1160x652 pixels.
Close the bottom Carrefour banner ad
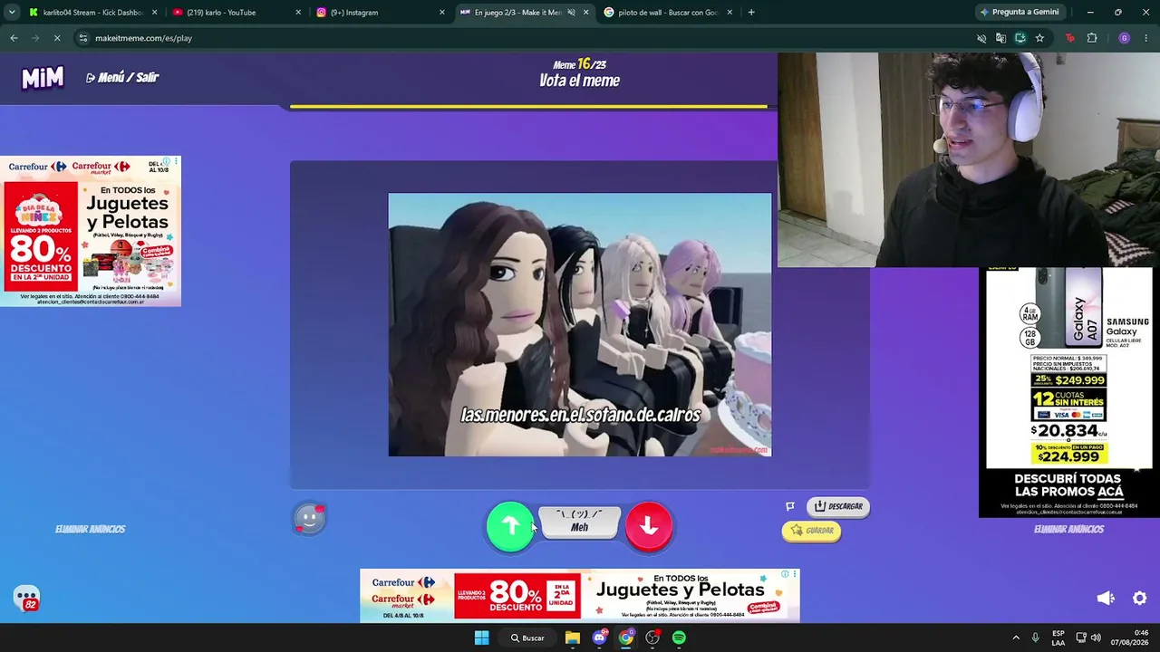click(x=795, y=574)
